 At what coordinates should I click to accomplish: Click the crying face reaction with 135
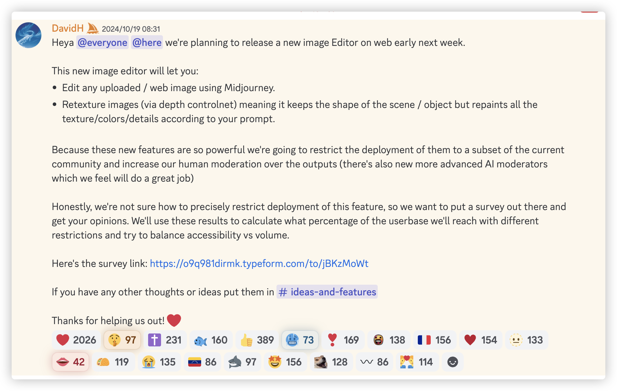(x=159, y=362)
